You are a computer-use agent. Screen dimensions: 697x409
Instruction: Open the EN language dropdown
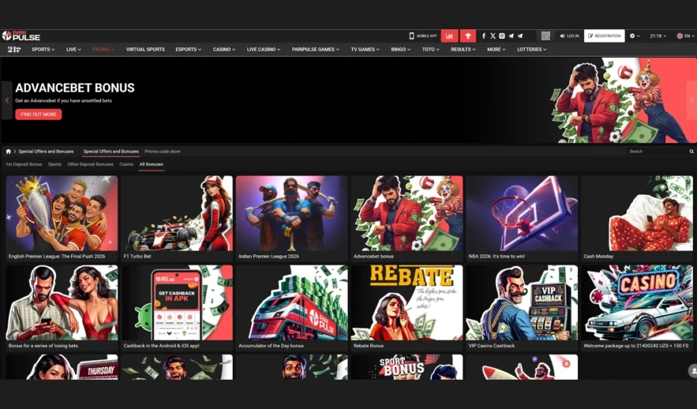[685, 36]
